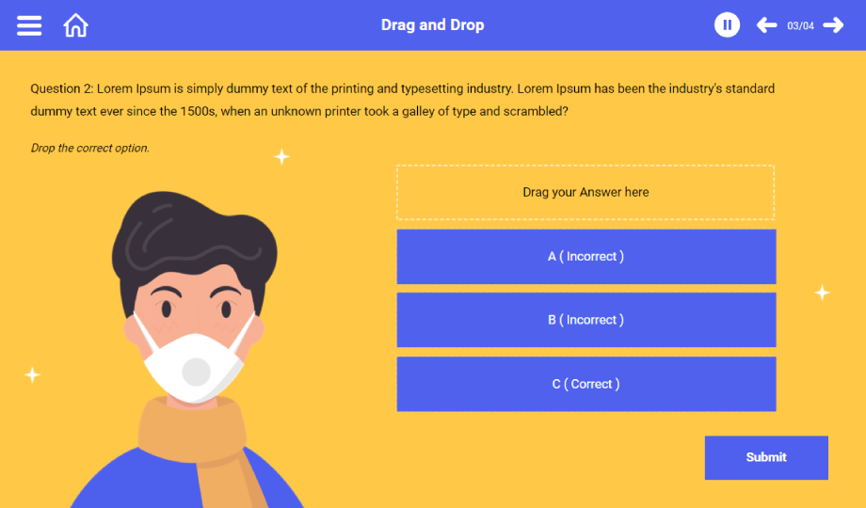The image size is (866, 508).
Task: Click the 'Drop the correct option.' instruction
Action: coord(90,148)
